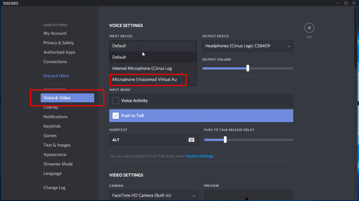The height and width of the screenshot is (201, 359).
Task: Open Appearance settings
Action: click(x=55, y=155)
